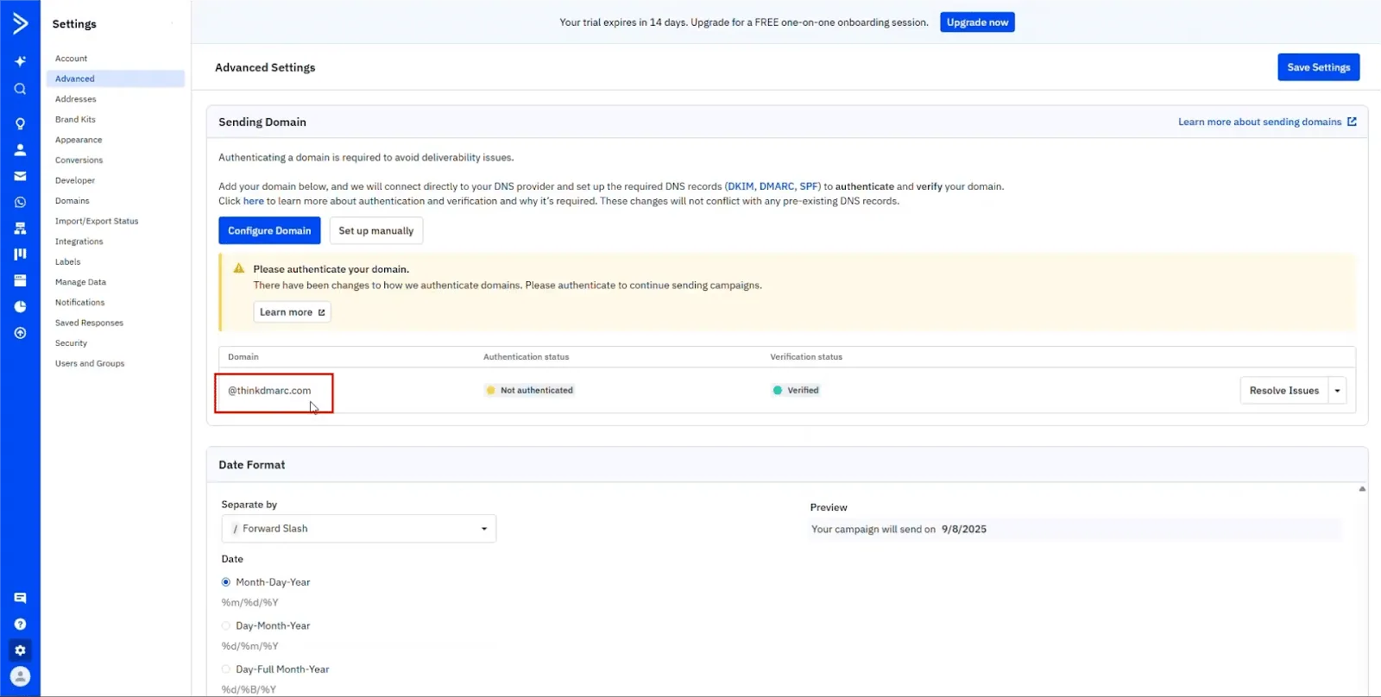Click the Resolve Issues button

click(x=1283, y=391)
